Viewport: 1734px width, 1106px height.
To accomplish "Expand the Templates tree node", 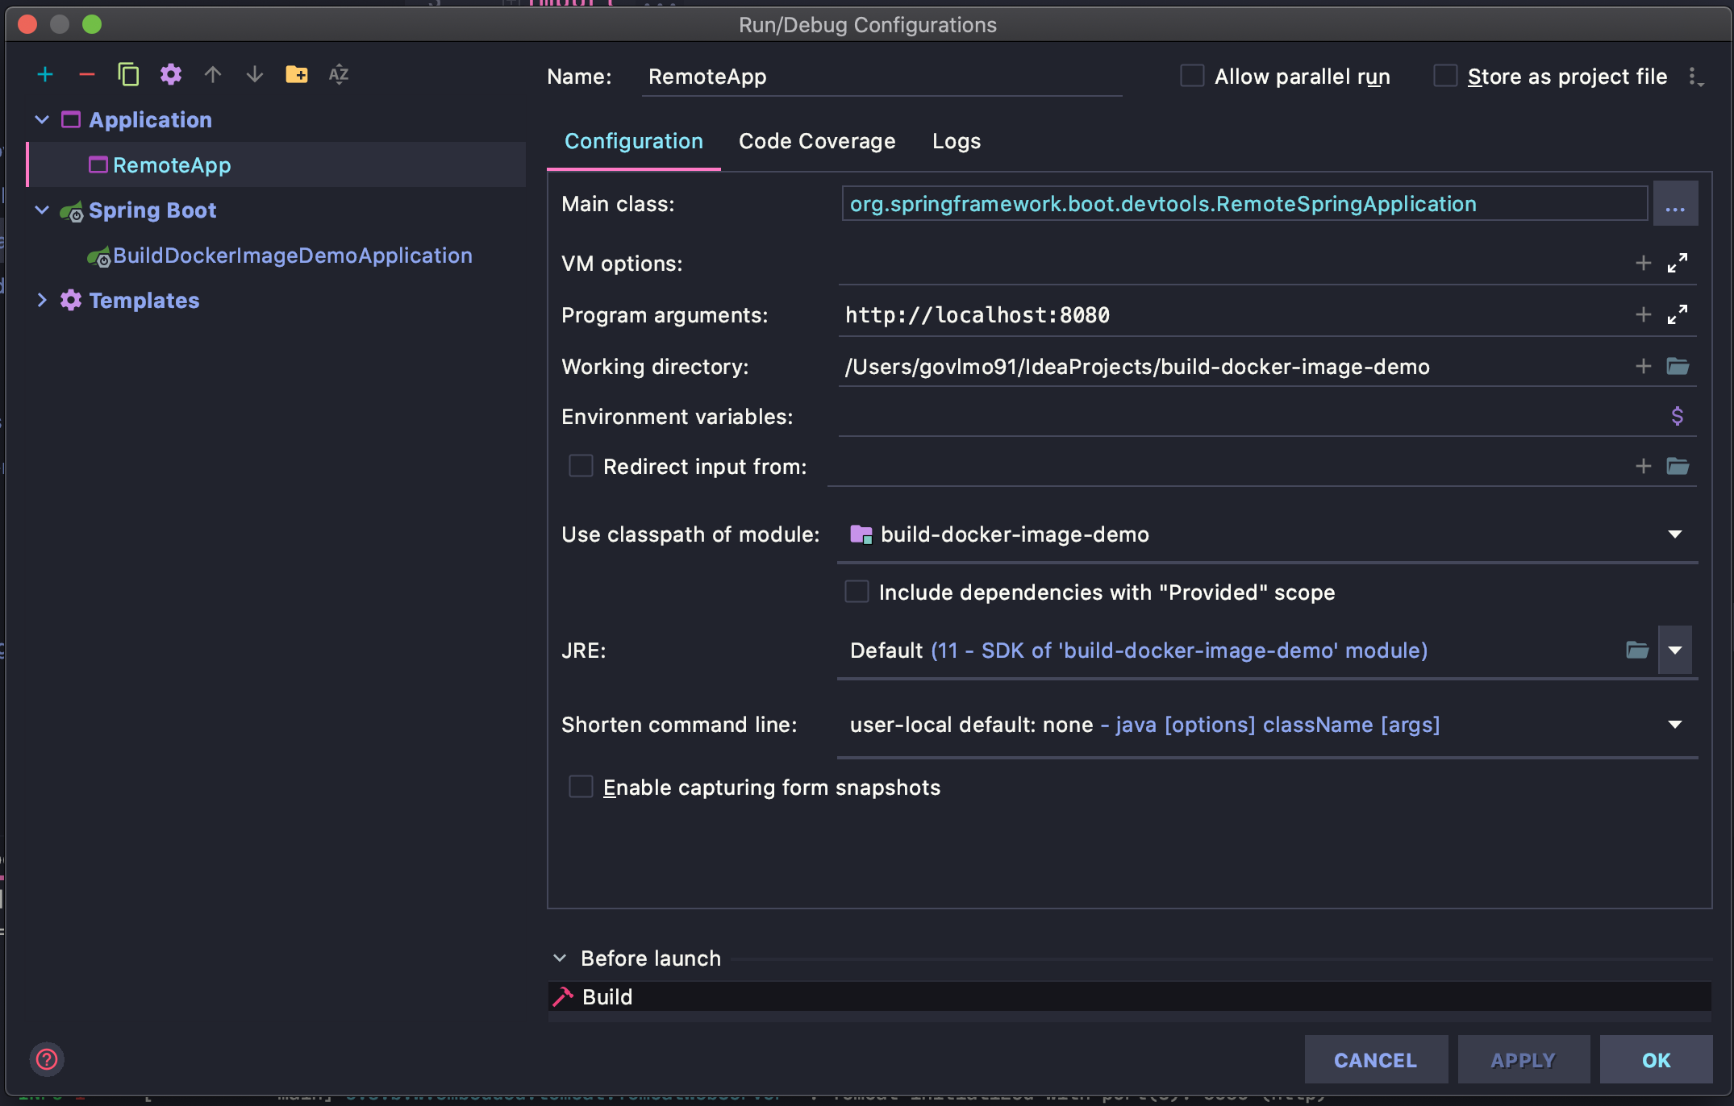I will [42, 301].
